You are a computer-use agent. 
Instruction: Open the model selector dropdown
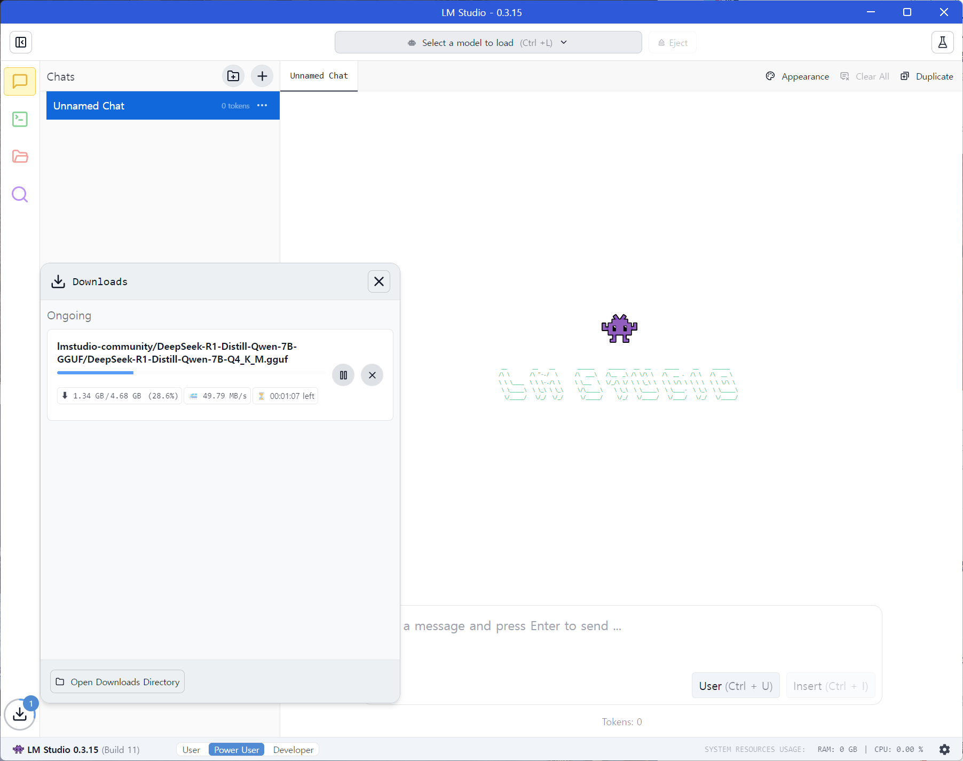coord(488,43)
